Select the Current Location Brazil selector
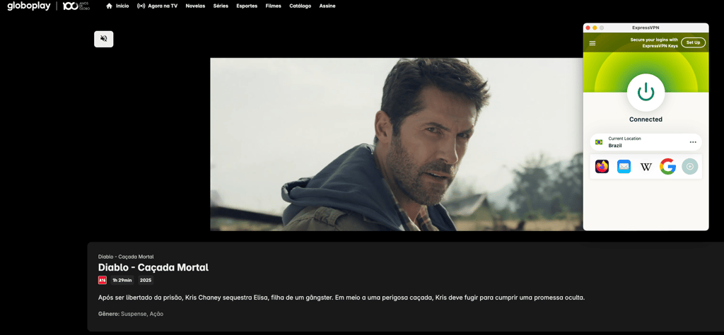This screenshot has width=724, height=335. point(646,142)
